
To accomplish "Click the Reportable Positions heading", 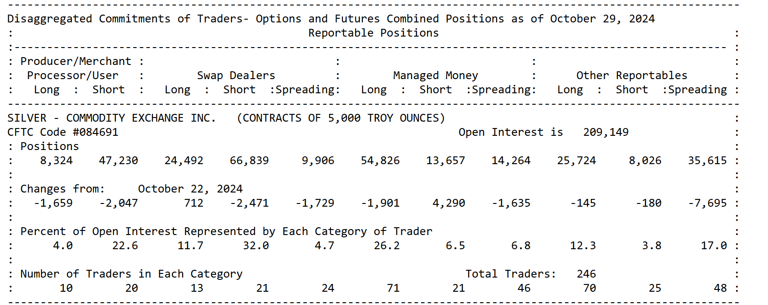I will pos(373,33).
